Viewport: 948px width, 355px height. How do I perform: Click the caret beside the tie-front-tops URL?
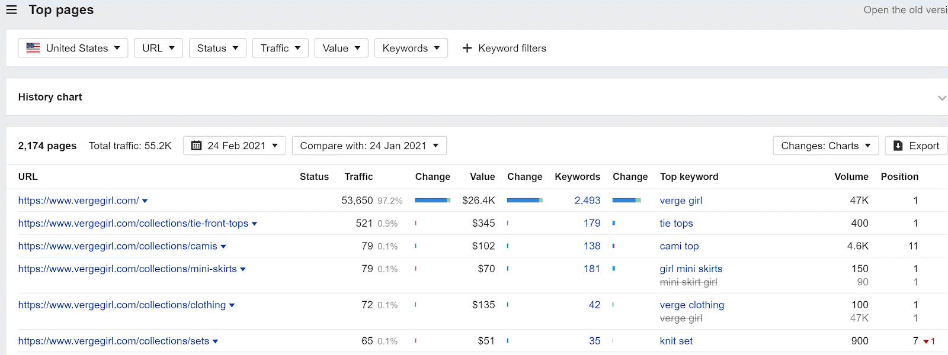(255, 224)
